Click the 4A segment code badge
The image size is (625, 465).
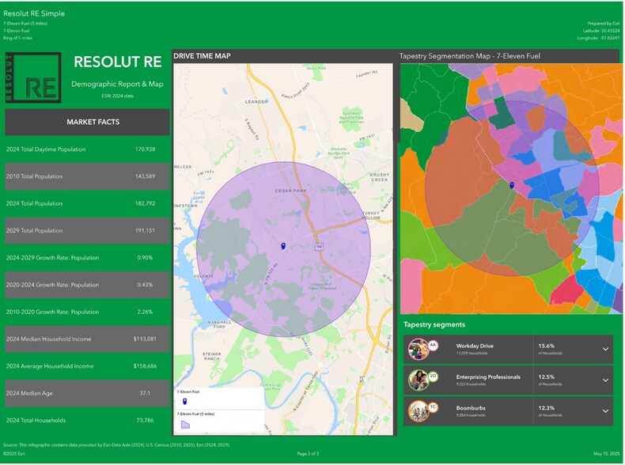pos(434,345)
